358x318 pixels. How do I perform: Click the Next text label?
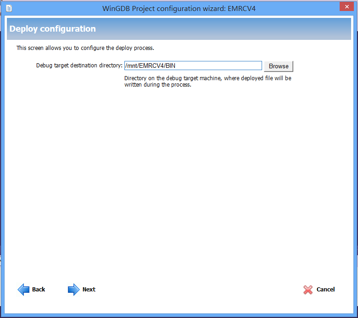89,290
